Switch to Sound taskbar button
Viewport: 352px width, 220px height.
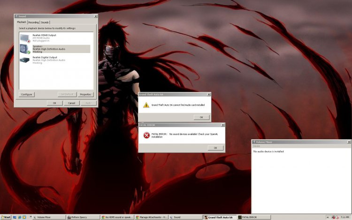186,217
